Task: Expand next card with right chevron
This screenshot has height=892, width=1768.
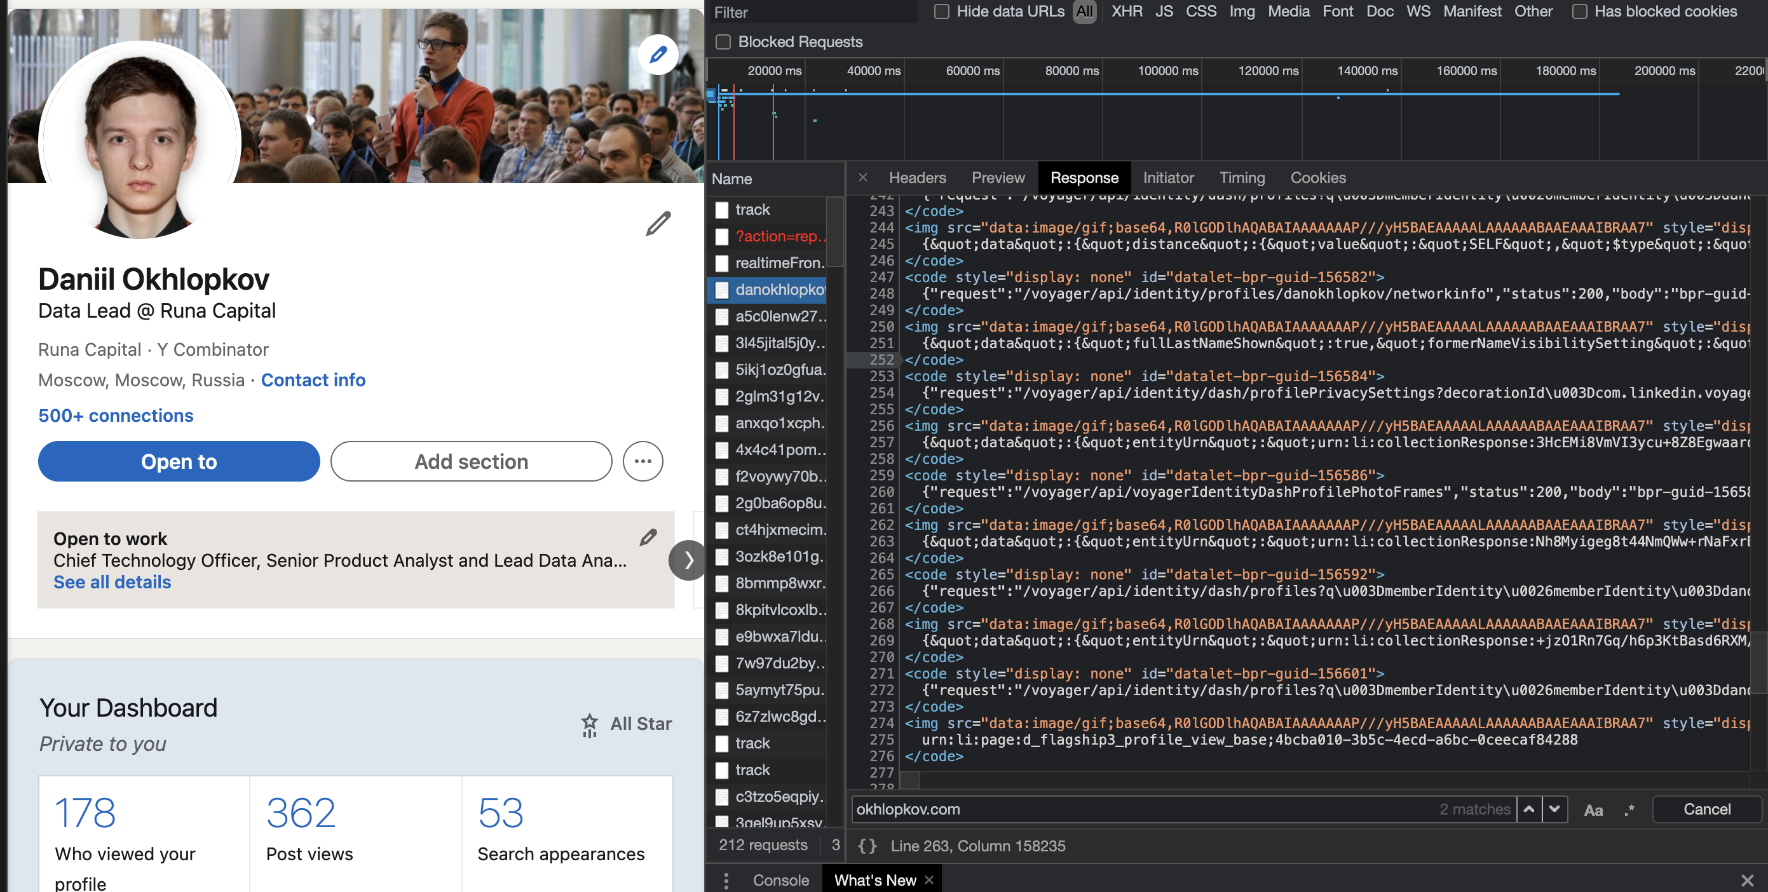Action: (x=688, y=560)
